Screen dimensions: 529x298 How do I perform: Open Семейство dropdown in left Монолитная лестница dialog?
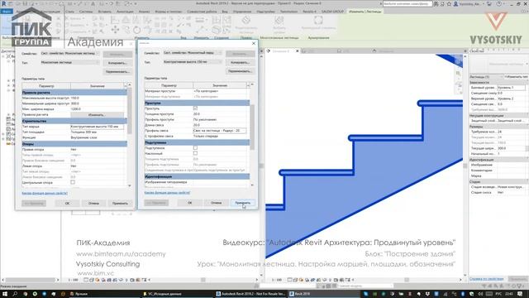[69, 53]
